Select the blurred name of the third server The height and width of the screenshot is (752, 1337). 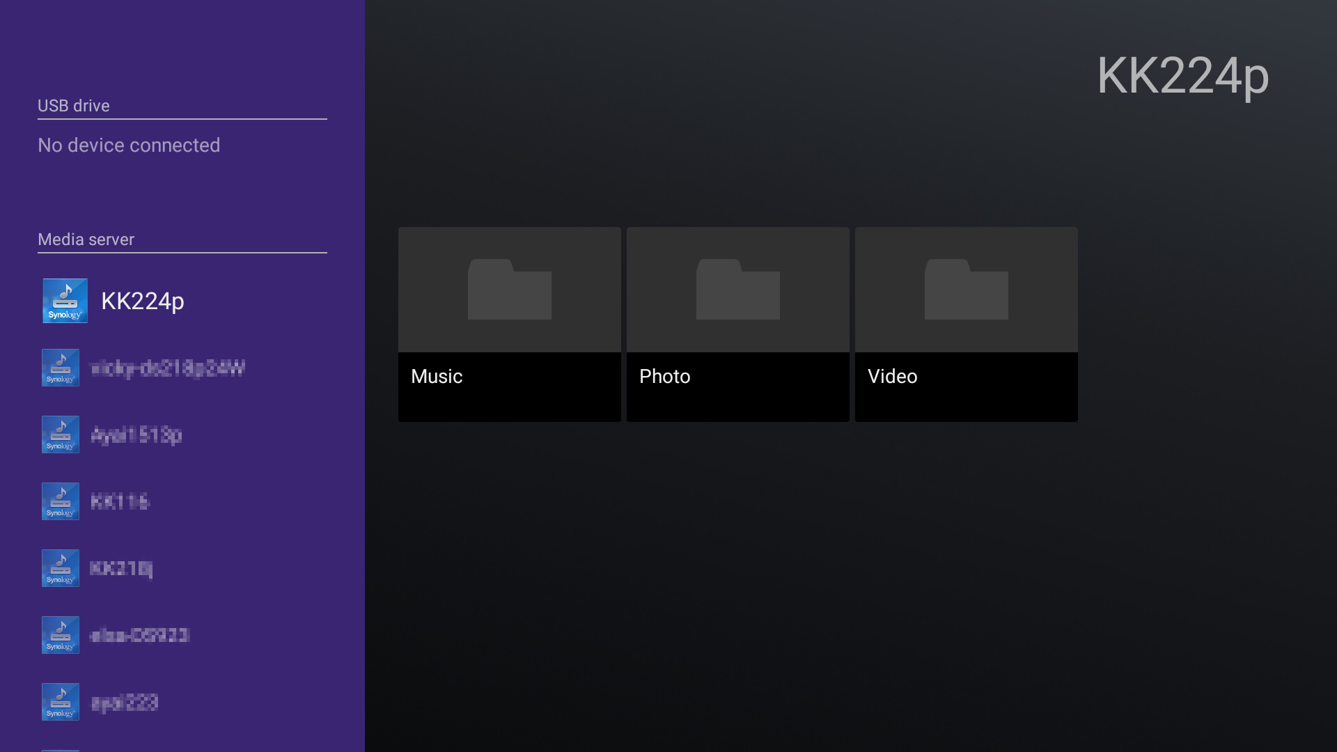point(136,435)
